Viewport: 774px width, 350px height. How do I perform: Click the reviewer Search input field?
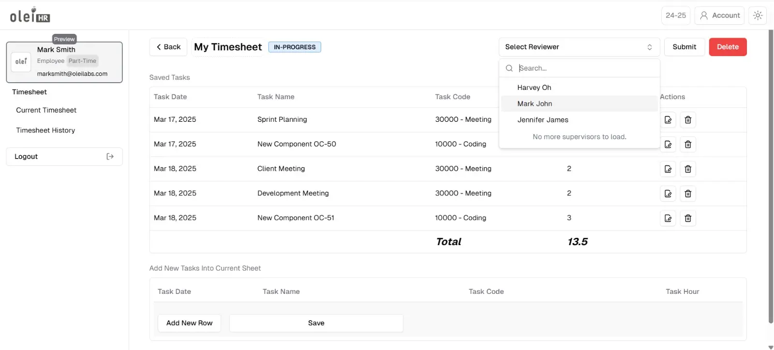click(x=585, y=68)
